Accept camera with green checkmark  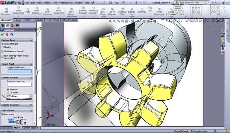point(2,34)
